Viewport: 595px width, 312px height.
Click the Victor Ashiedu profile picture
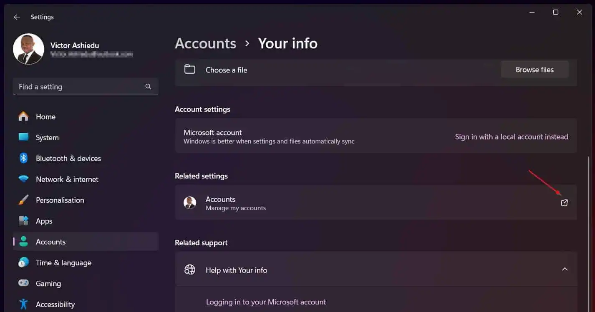[x=28, y=49]
